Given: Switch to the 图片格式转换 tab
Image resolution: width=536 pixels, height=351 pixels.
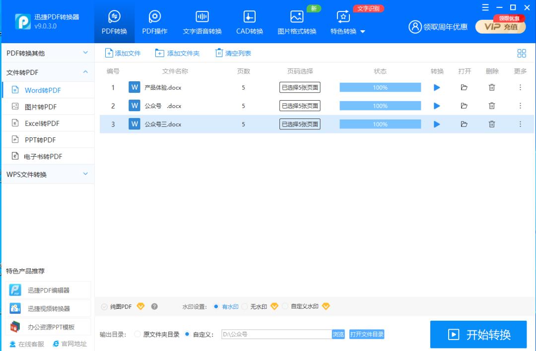Looking at the screenshot, I should pos(297,20).
